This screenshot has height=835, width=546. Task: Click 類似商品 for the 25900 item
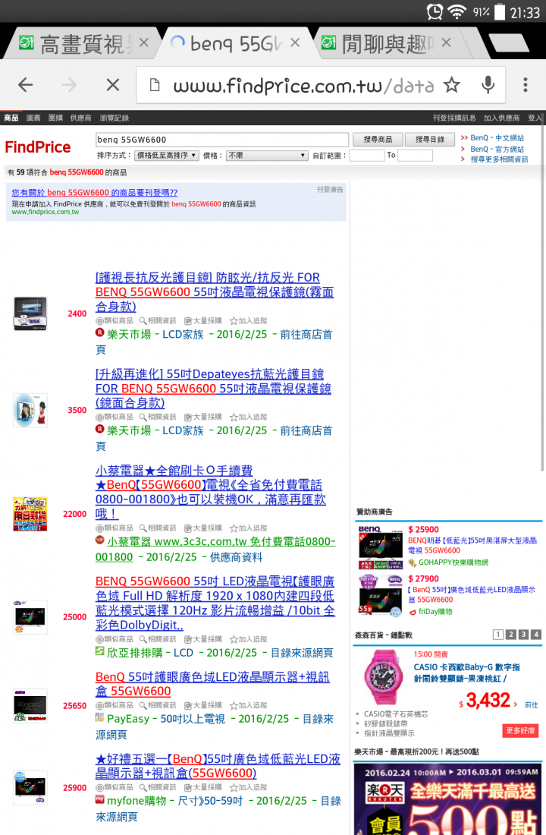[x=115, y=787]
